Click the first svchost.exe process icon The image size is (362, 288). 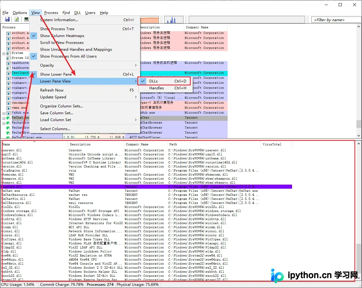[x=8, y=33]
